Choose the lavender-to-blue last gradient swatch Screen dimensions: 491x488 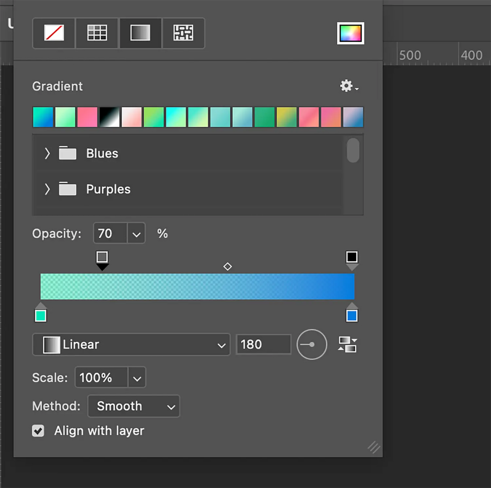click(353, 117)
